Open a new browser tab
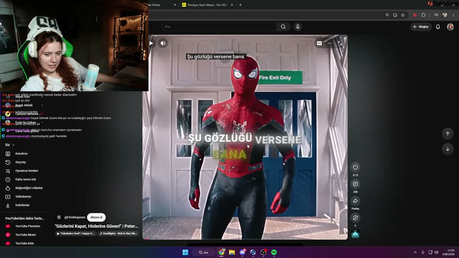 [x=240, y=5]
